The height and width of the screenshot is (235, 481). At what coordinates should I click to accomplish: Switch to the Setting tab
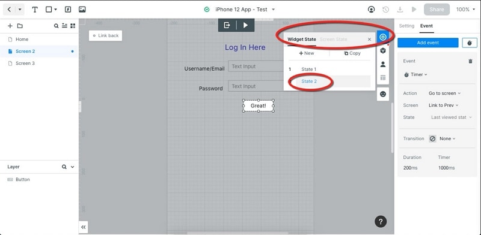(406, 26)
